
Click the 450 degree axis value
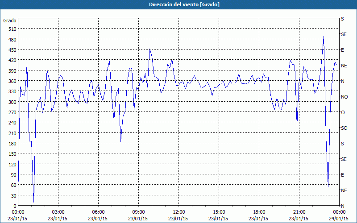[x=12, y=50]
